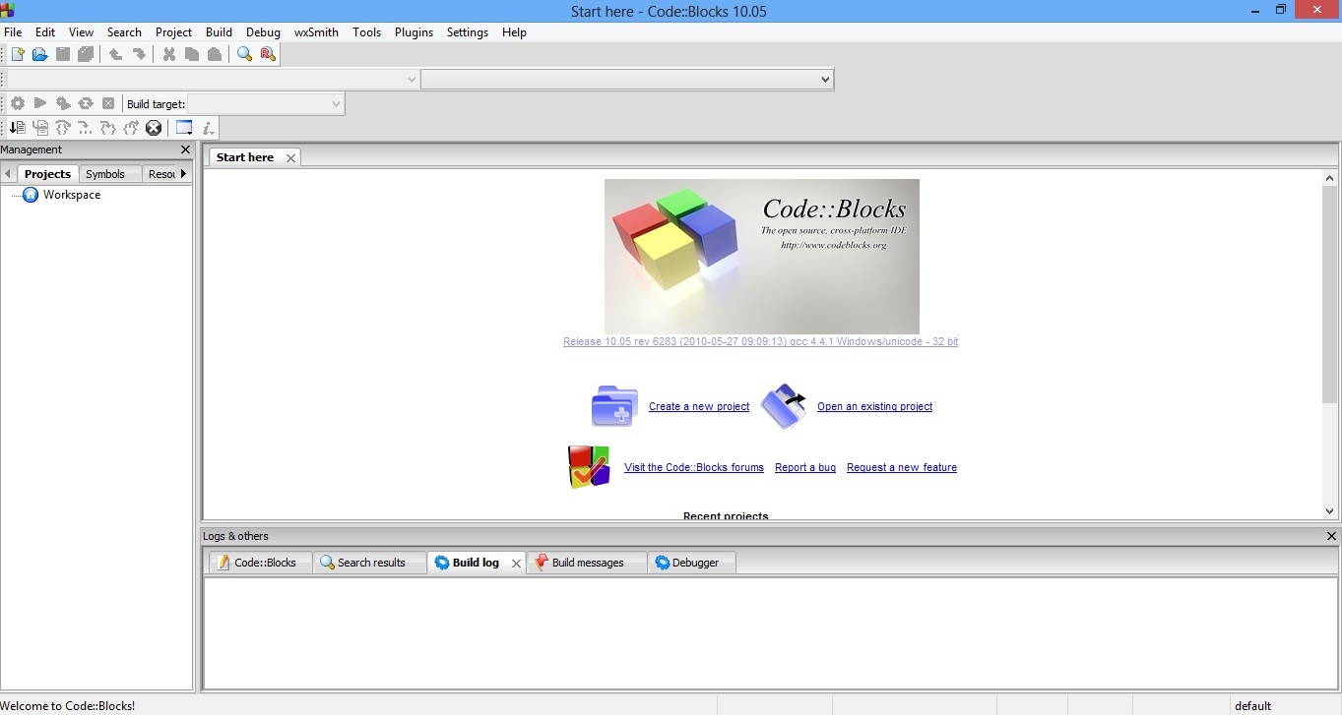Open the Edit menu
Viewport: 1342px width, 715px height.
click(45, 32)
